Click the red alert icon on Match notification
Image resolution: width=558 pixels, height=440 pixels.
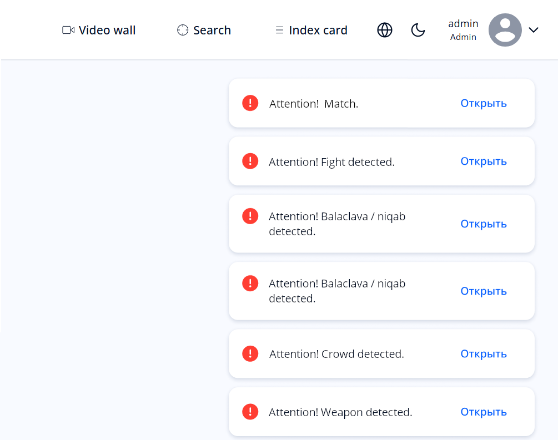pos(250,103)
